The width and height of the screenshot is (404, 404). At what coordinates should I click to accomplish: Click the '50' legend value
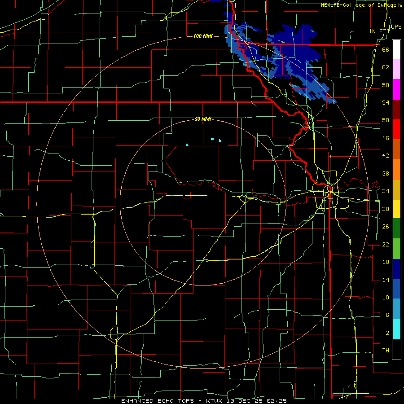(x=386, y=120)
